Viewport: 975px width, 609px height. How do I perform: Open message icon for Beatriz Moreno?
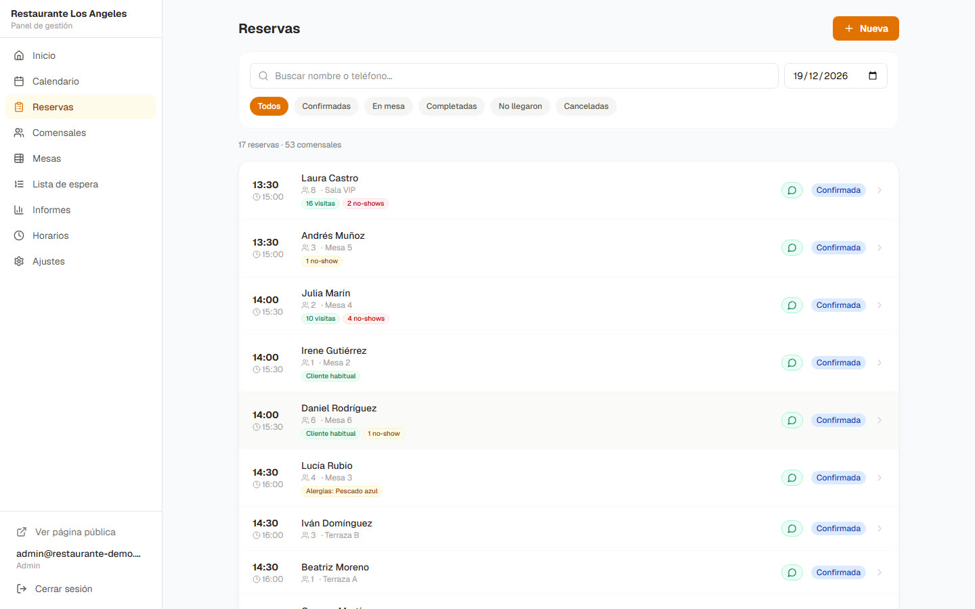pyautogui.click(x=792, y=572)
